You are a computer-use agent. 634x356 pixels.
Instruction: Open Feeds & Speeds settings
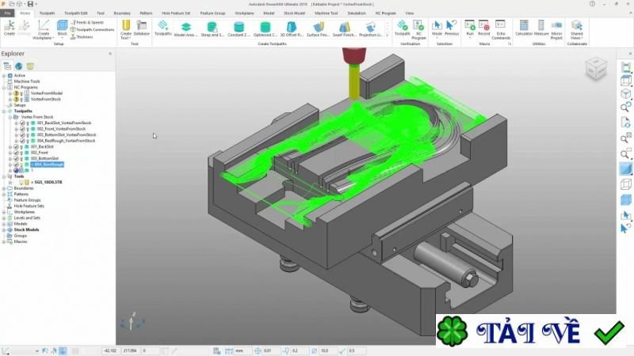pos(87,23)
